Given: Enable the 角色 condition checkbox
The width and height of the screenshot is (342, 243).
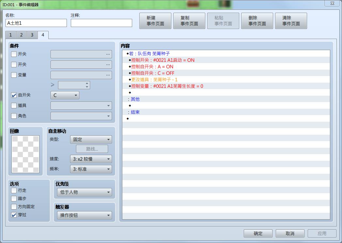Looking at the screenshot, I should (14, 116).
